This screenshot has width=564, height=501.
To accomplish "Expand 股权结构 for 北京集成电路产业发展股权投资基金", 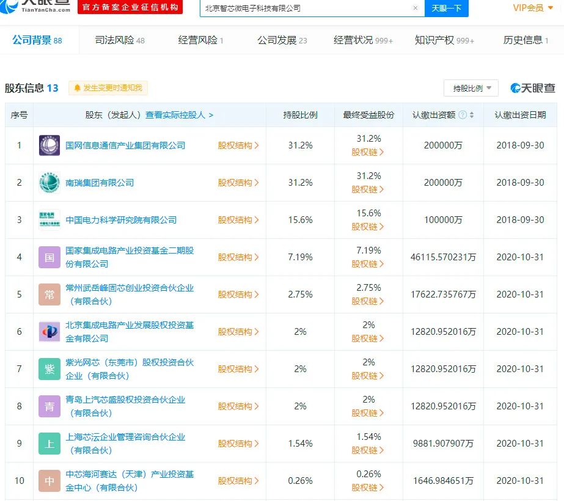I will (x=238, y=332).
